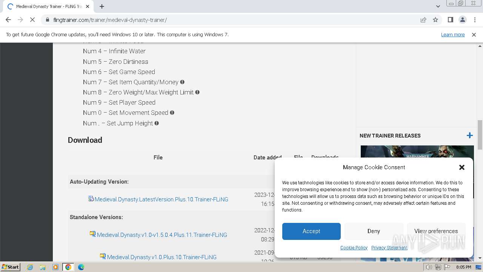This screenshot has width=483, height=272.
Task: Show info for Set Jump Height
Action: (x=157, y=123)
